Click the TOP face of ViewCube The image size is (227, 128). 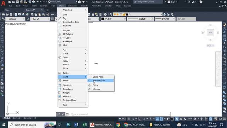[210, 32]
